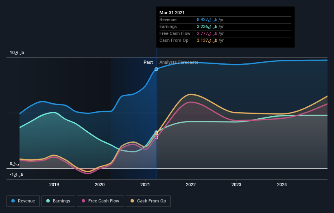334x213 pixels.
Task: Select the 2019 x-axis label
Action: click(54, 185)
